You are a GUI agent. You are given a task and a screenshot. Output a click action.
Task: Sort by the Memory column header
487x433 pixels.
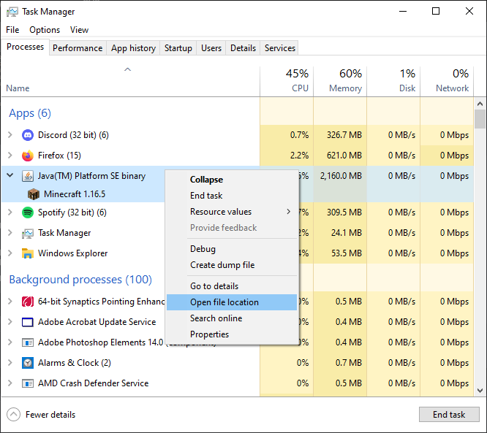pos(340,81)
